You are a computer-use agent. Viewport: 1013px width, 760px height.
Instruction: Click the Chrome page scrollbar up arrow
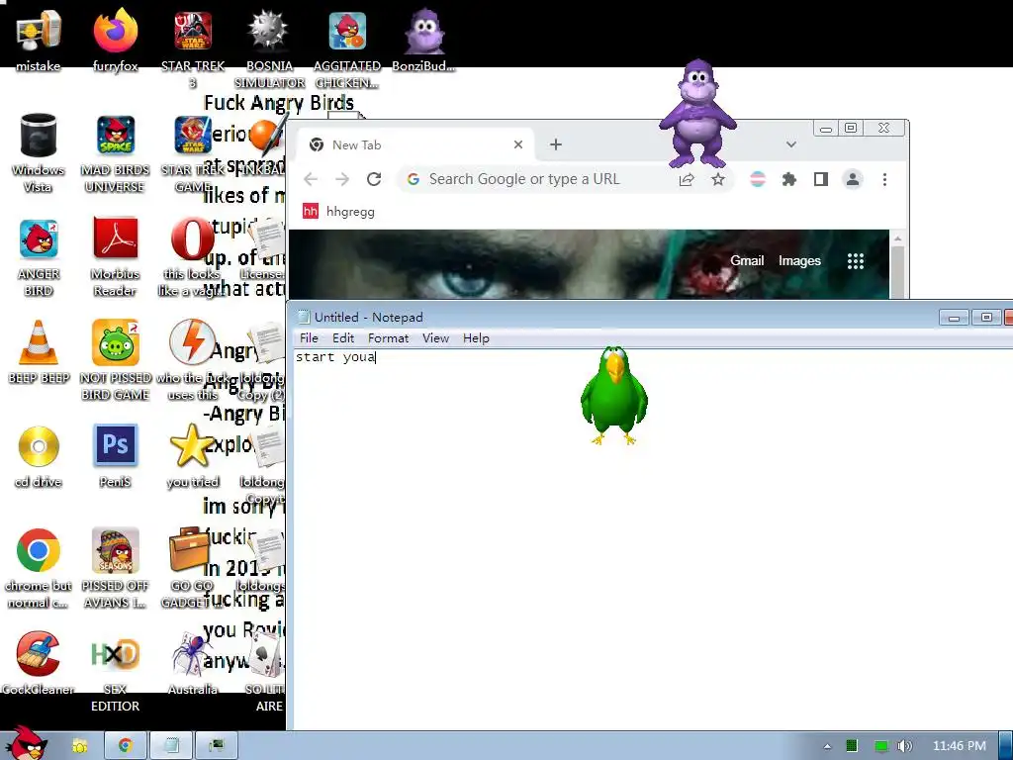897,237
